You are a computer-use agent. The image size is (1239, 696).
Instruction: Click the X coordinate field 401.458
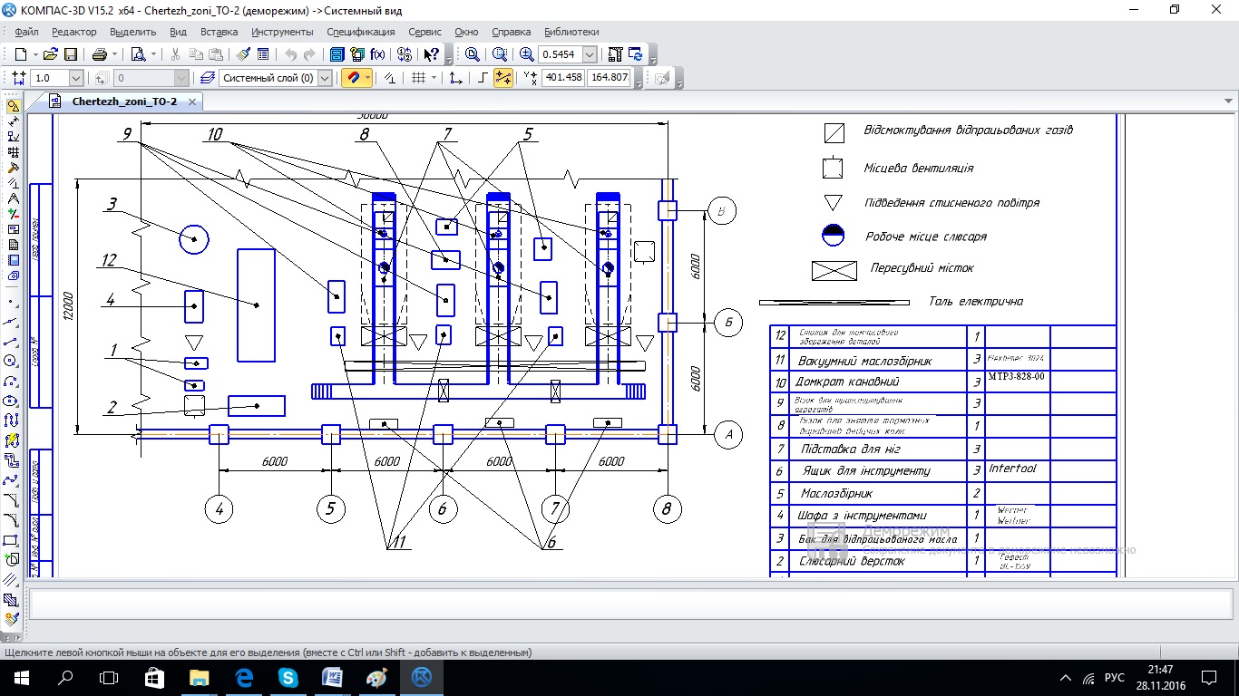563,78
